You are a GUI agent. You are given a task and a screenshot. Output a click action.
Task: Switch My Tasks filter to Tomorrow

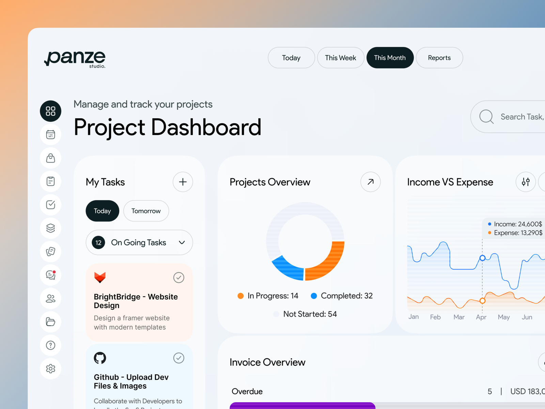[146, 211]
